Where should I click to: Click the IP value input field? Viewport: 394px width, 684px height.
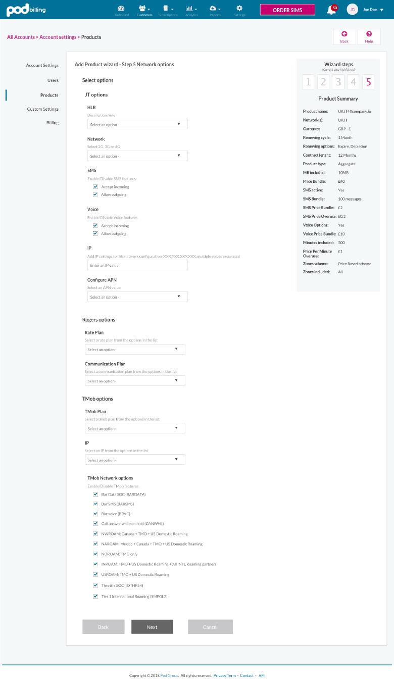pos(137,265)
